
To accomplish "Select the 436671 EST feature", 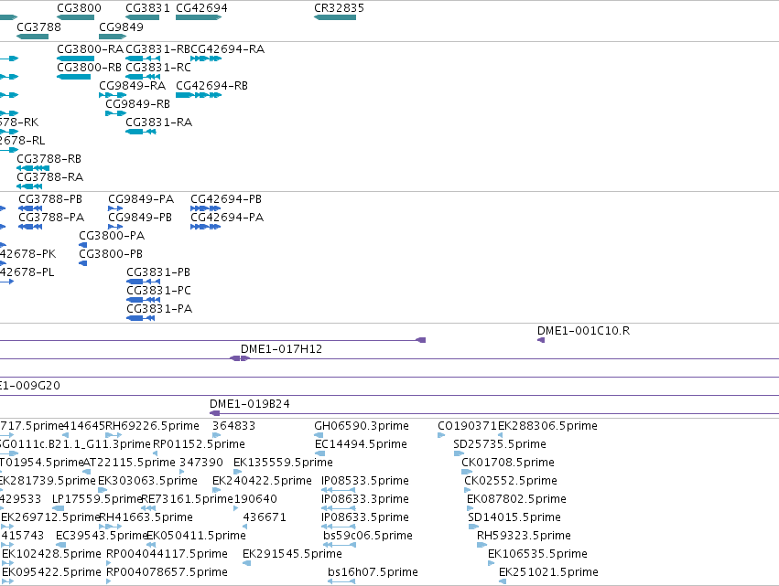I will click(x=245, y=527).
